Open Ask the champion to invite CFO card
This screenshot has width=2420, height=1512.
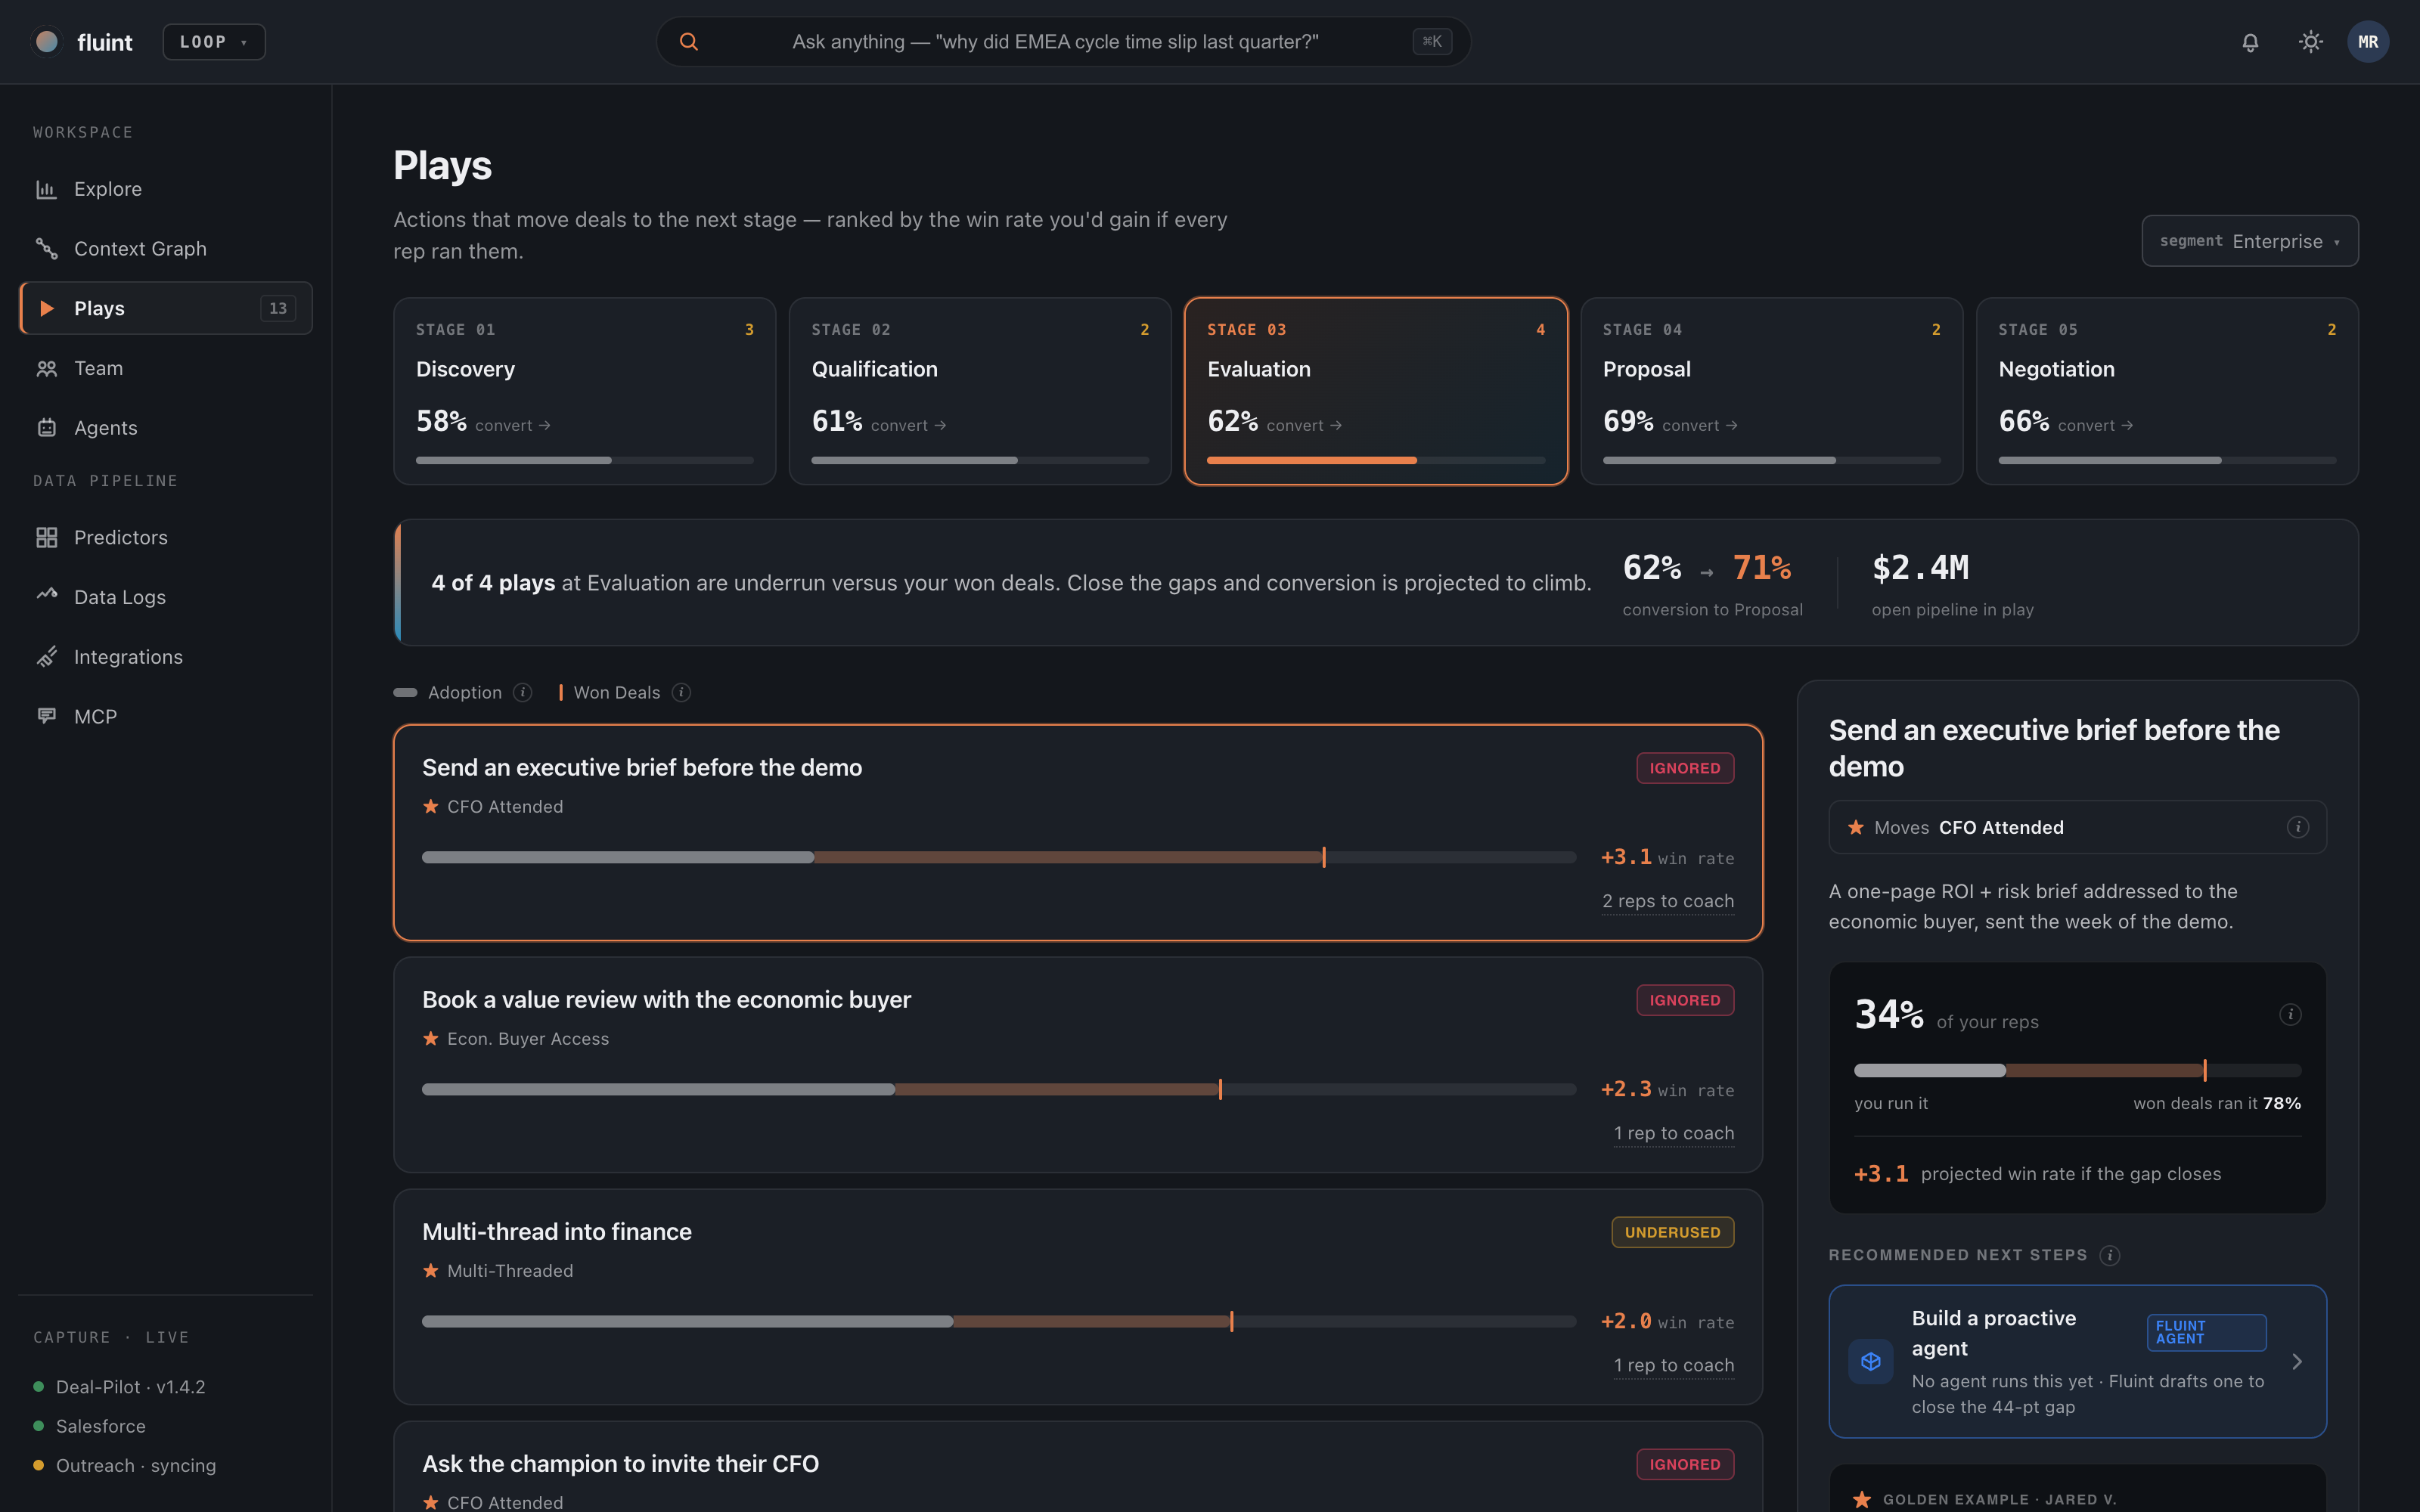click(1078, 1467)
